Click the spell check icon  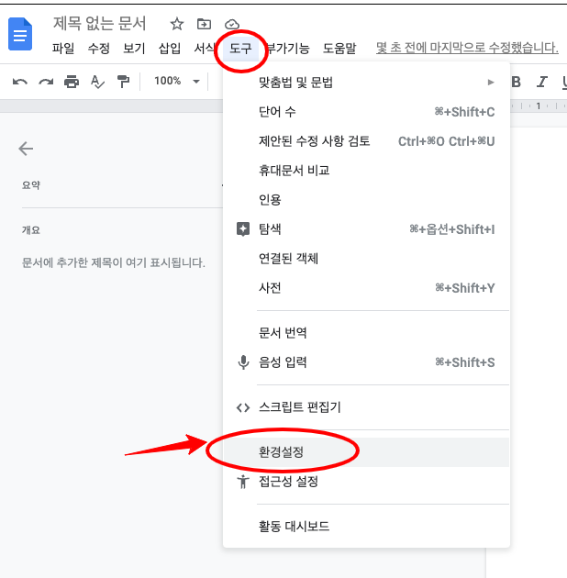click(97, 82)
